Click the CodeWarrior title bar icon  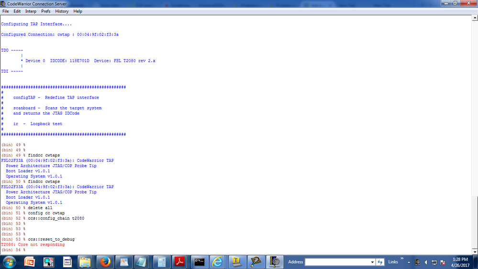point(3,4)
